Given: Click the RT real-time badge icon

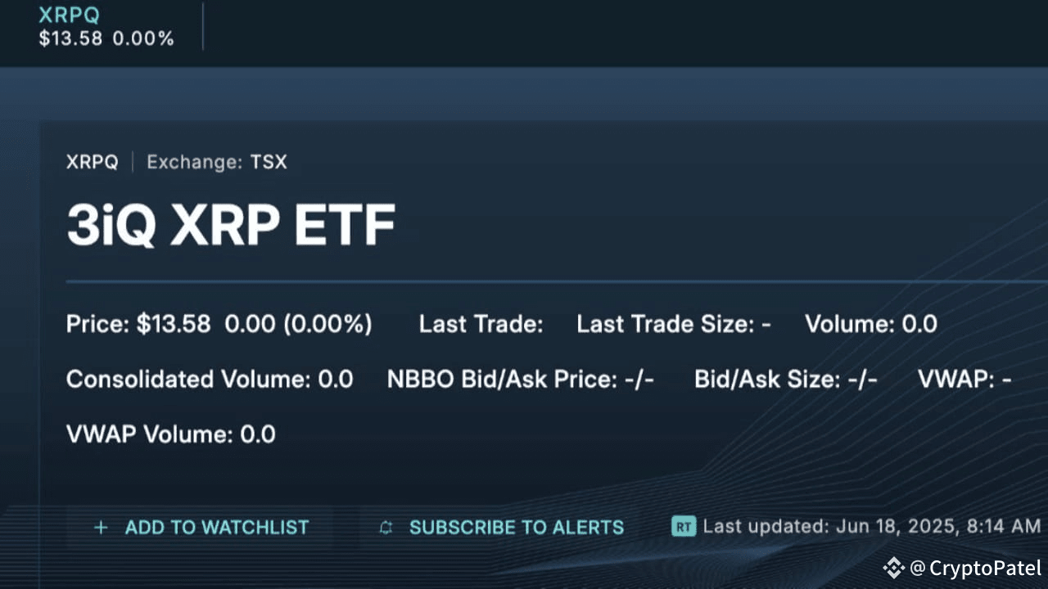Looking at the screenshot, I should (x=683, y=526).
